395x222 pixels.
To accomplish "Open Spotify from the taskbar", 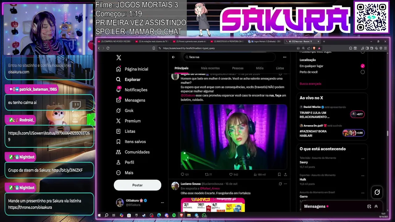I will 174,215.
